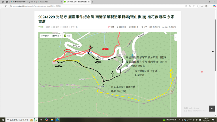Image resolution: width=217 pixels, height=122 pixels.
Task: Click the trail page title heading
Action: coord(106,19)
